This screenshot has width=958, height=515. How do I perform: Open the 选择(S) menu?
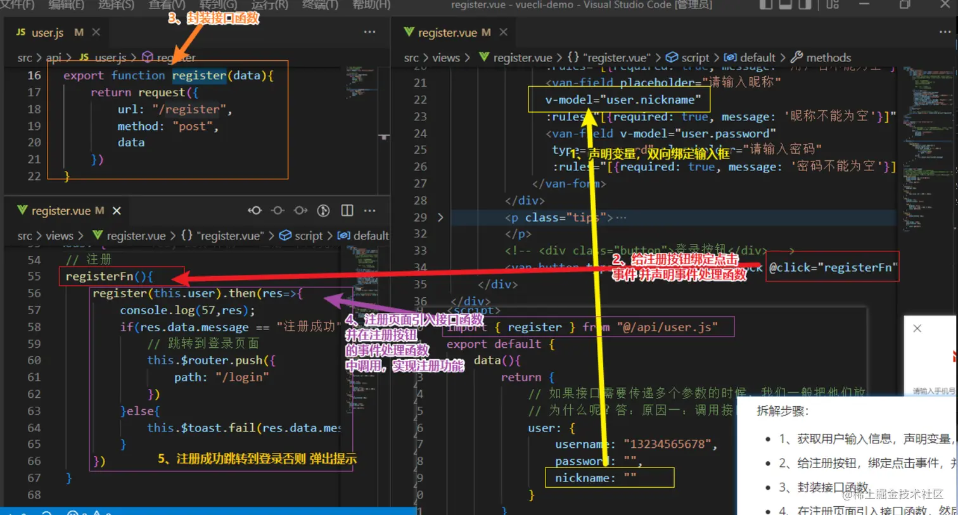tap(116, 4)
